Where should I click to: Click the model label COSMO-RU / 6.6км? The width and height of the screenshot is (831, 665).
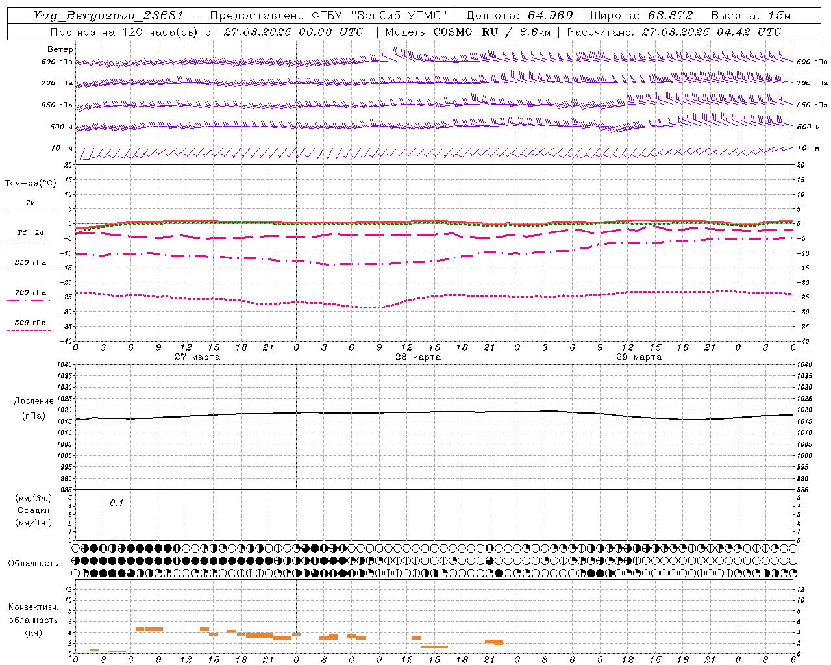click(491, 32)
